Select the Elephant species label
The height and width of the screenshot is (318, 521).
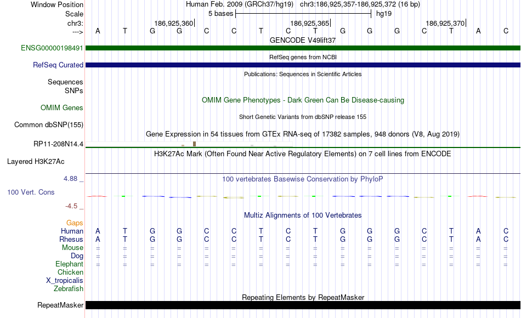[70, 264]
